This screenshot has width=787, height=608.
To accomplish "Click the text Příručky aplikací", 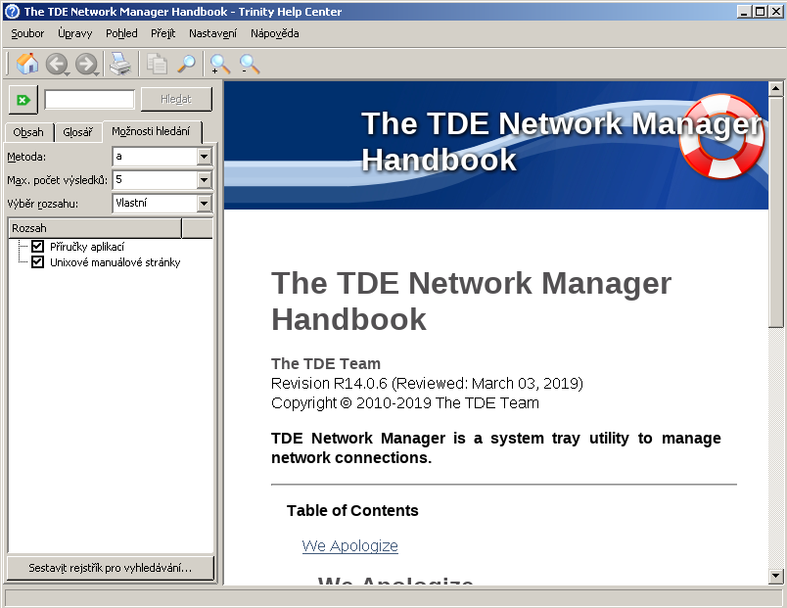I will [x=87, y=247].
